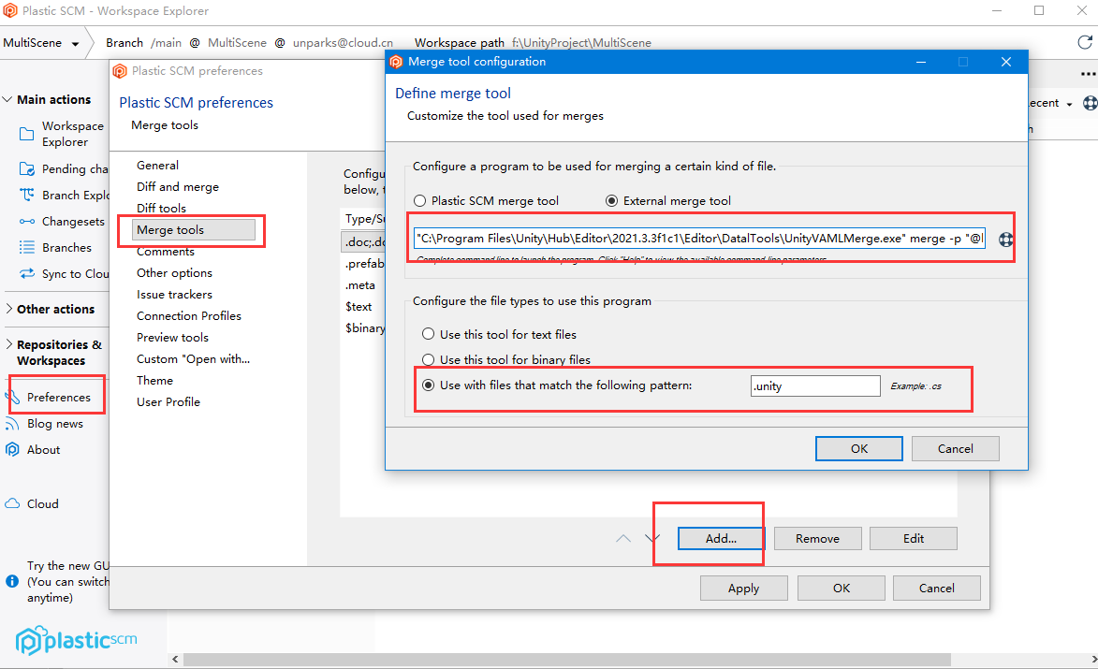Select the $binary row in merge tools list
Image resolution: width=1098 pixels, height=669 pixels.
click(x=364, y=328)
